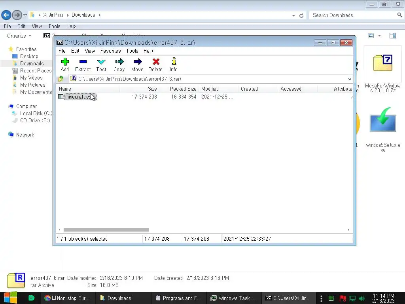
Task: Open the network tray icon
Action: click(x=352, y=298)
